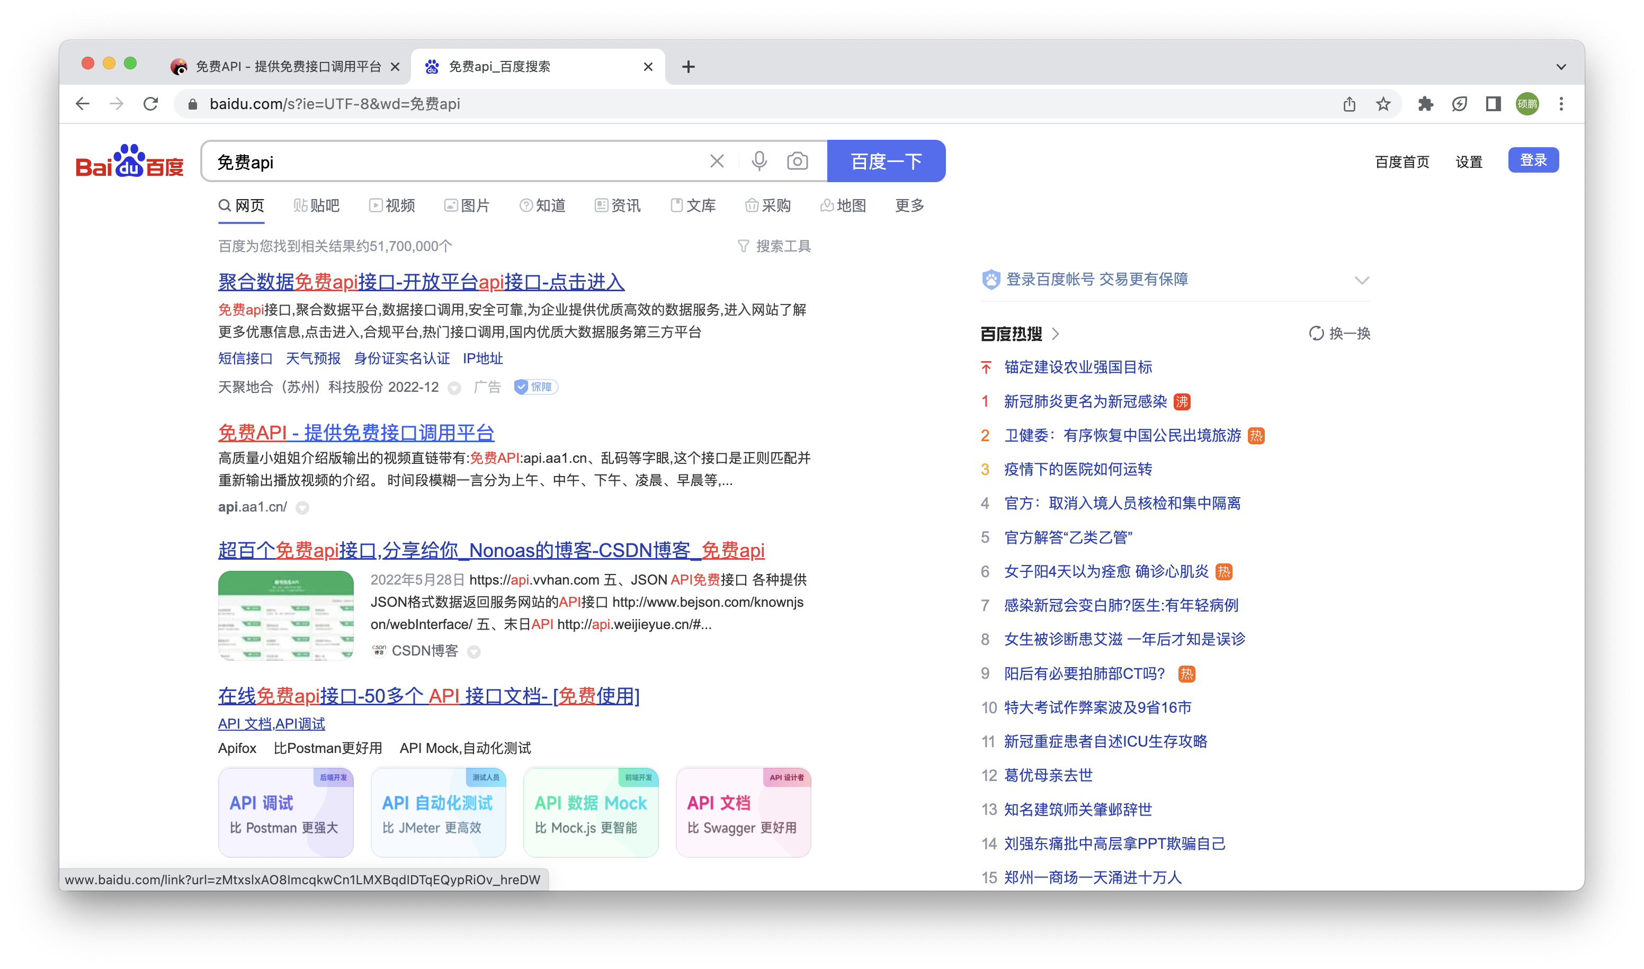Click the 身份证实名认证 sublink

point(401,358)
